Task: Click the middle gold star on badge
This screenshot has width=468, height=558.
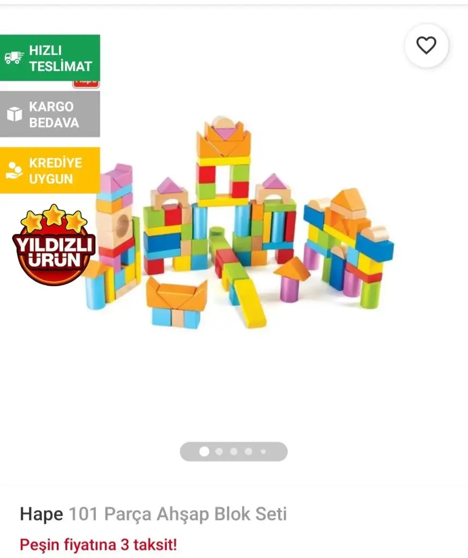Action: click(x=54, y=214)
